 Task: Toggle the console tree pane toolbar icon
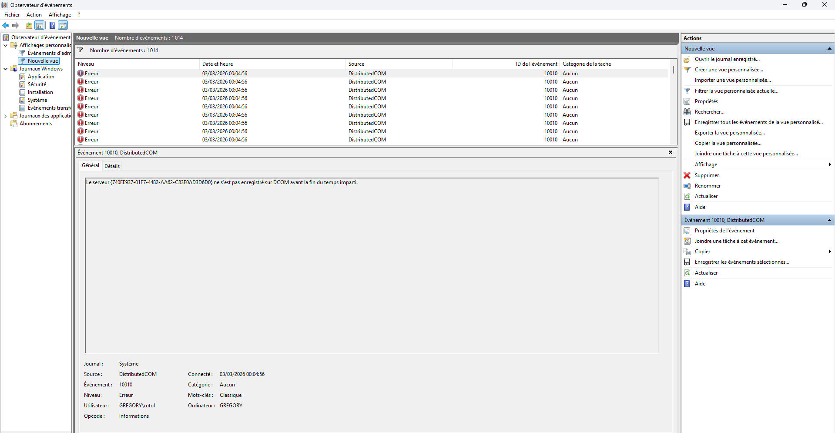point(40,25)
